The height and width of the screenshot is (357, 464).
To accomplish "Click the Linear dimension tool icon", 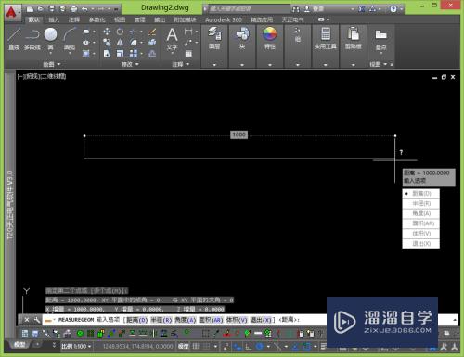I will [x=188, y=32].
